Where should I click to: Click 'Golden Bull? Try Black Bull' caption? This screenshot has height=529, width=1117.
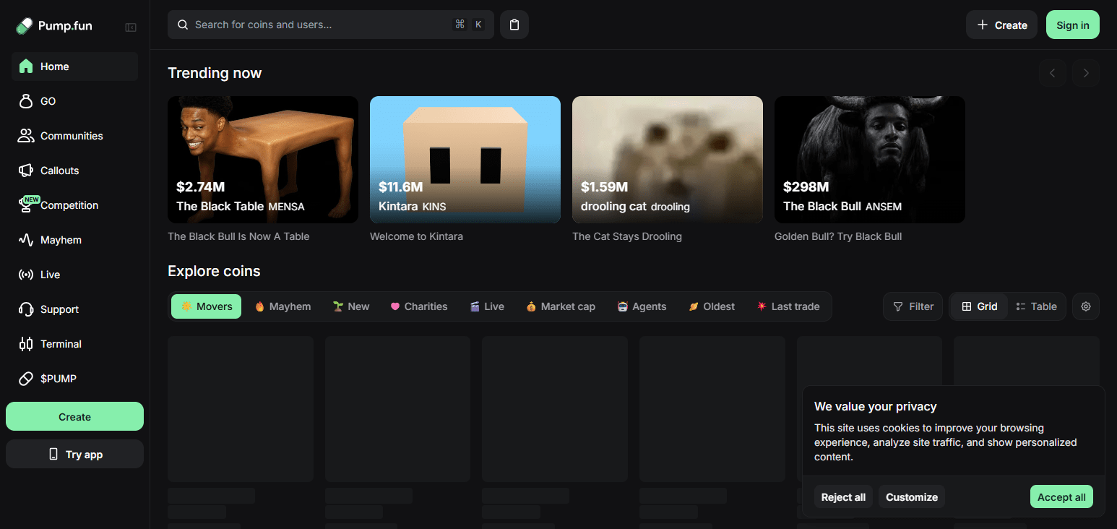click(x=838, y=236)
